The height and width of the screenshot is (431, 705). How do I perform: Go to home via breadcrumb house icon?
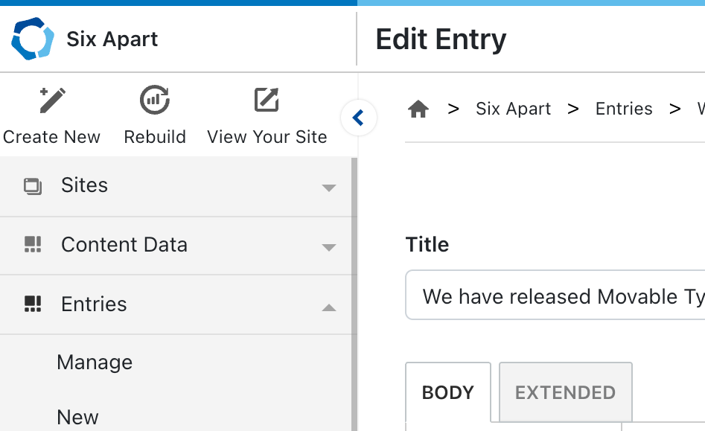418,109
